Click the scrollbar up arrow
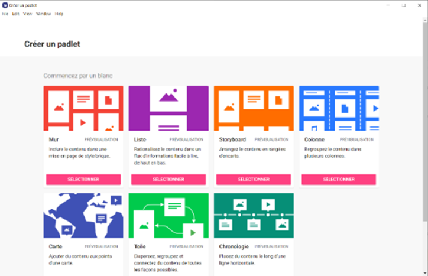The height and width of the screenshot is (276, 428). click(x=425, y=20)
